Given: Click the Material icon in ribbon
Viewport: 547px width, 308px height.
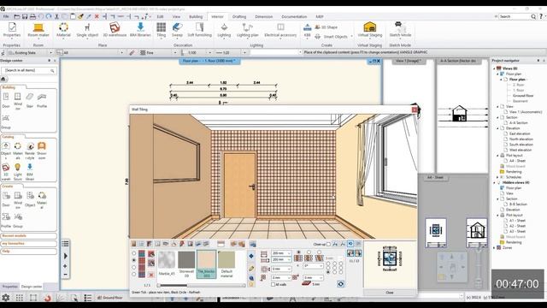Looking at the screenshot, I should [63, 30].
